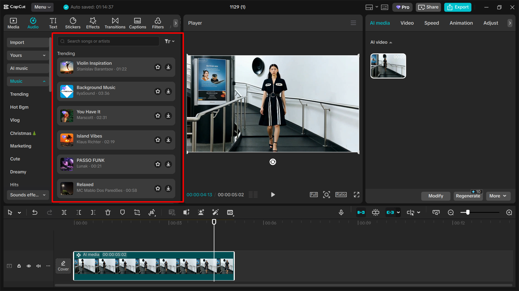Click the Import button
The width and height of the screenshot is (519, 291).
tap(28, 42)
